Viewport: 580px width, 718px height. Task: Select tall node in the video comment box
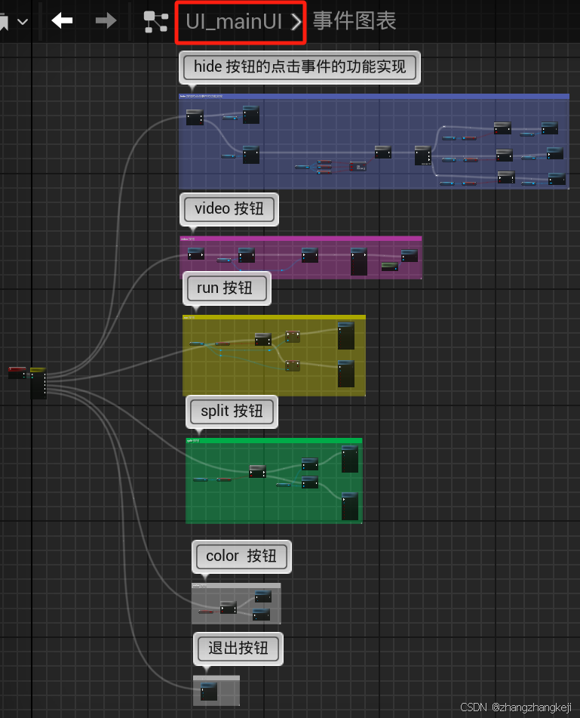tap(358, 261)
